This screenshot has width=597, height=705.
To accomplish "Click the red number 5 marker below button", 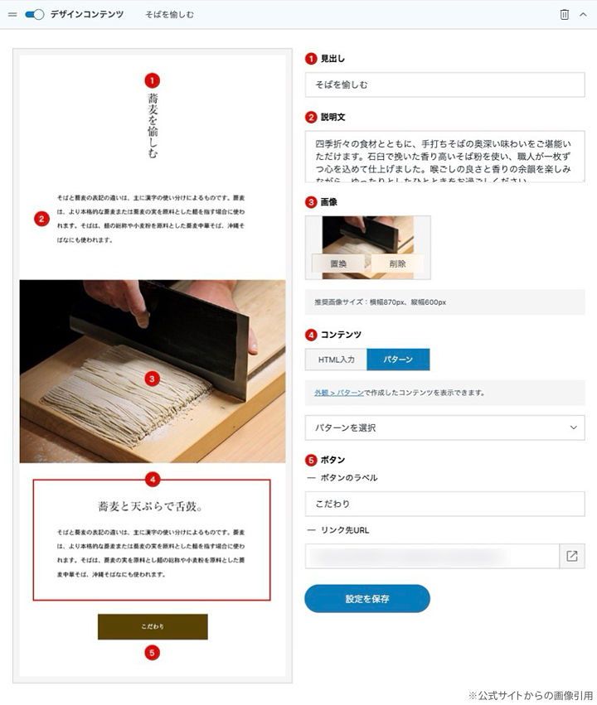I will [x=152, y=653].
